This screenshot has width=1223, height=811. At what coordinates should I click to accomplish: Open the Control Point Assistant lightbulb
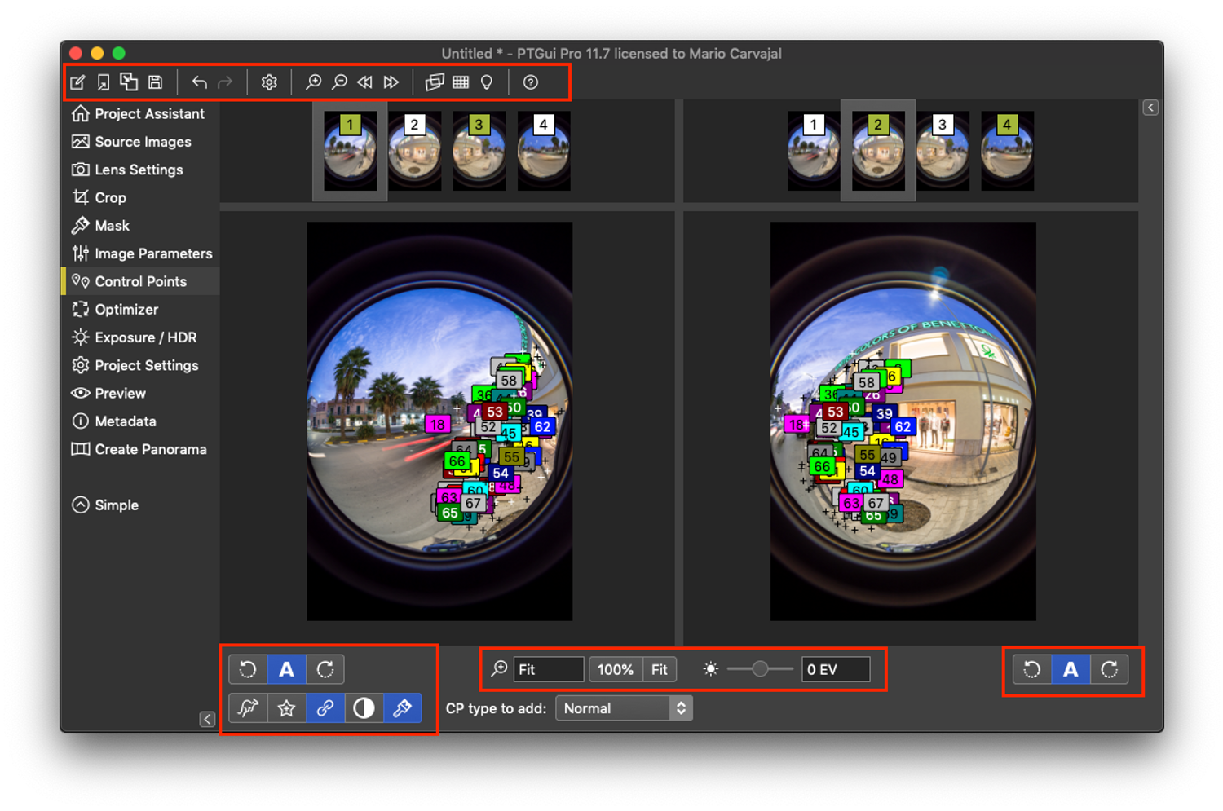click(x=487, y=82)
